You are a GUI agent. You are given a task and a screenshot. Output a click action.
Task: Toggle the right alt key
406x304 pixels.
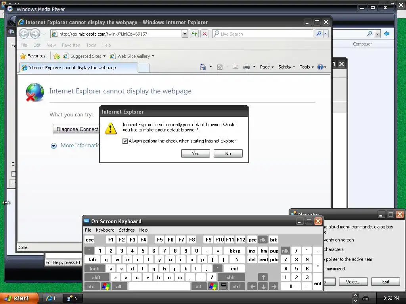click(x=198, y=287)
